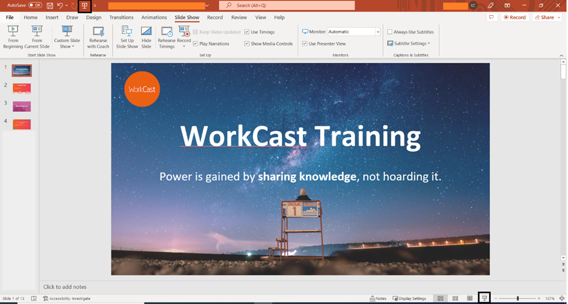
Task: Toggle the Notes button in status bar
Action: coord(378,299)
